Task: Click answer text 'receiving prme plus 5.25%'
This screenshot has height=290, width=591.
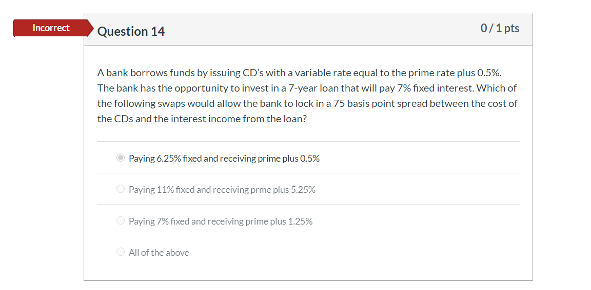Action: [264, 190]
